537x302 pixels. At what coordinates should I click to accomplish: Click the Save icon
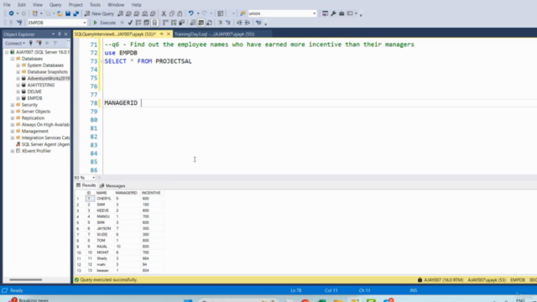68,13
